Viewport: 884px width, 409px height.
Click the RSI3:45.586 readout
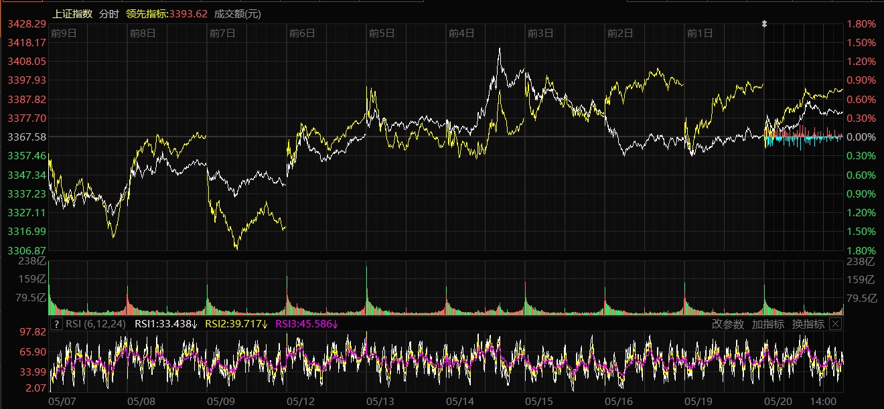[x=307, y=324]
